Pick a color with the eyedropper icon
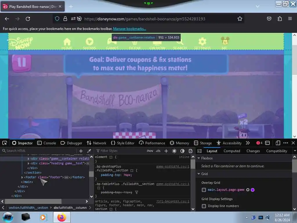Image resolution: width=297 pixels, height=223 pixels. [89, 151]
